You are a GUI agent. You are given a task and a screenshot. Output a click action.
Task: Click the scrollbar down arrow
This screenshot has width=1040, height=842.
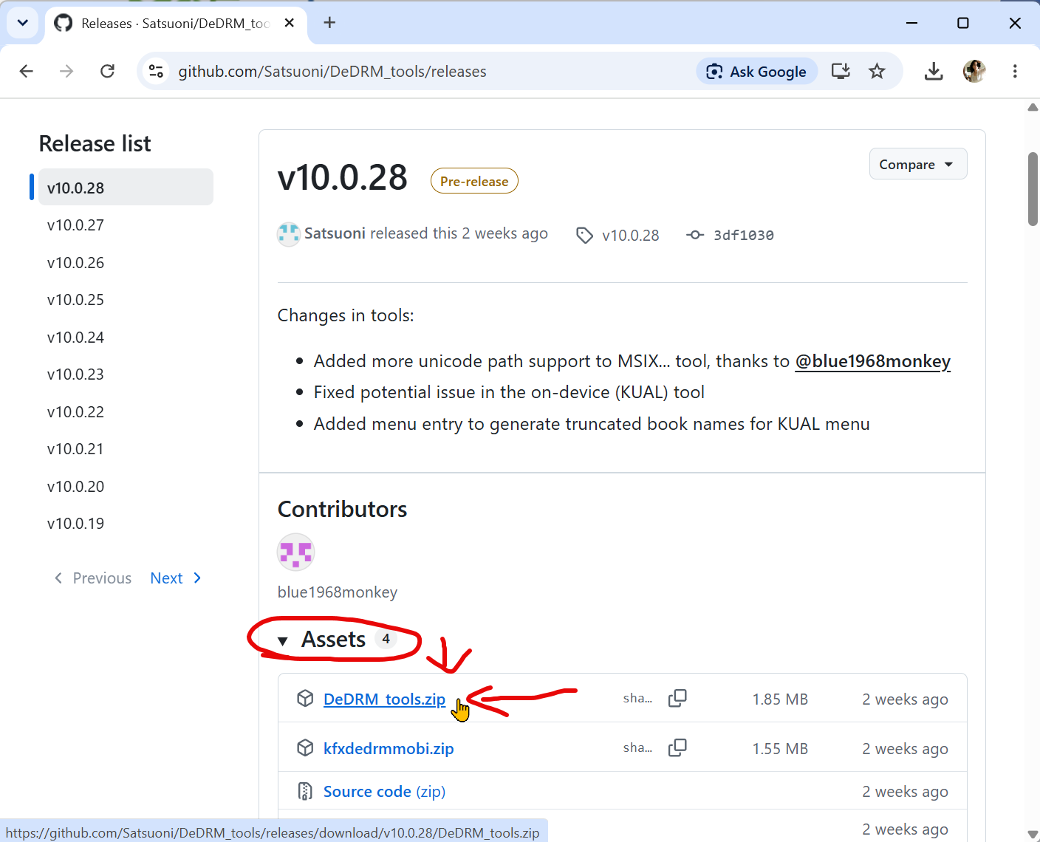(1033, 835)
